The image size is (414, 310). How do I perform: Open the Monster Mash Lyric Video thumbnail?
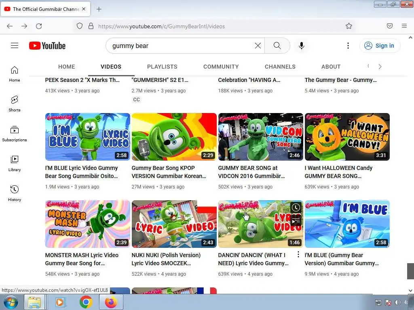click(x=88, y=224)
